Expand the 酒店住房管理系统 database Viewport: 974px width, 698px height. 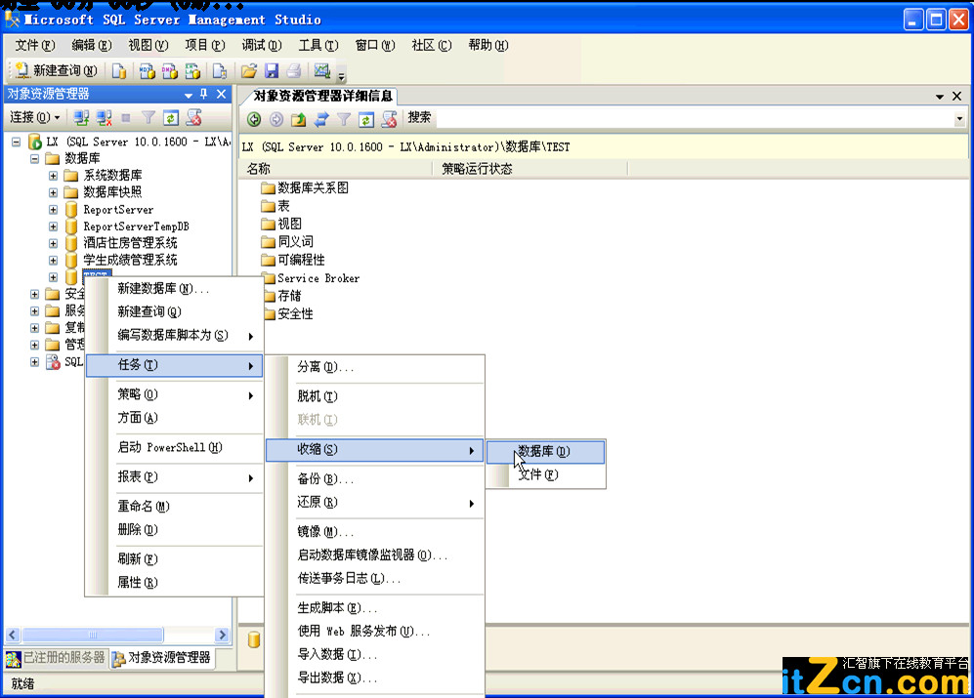(x=54, y=243)
